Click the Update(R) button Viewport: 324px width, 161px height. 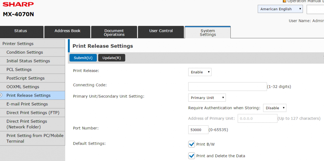[x=111, y=58]
